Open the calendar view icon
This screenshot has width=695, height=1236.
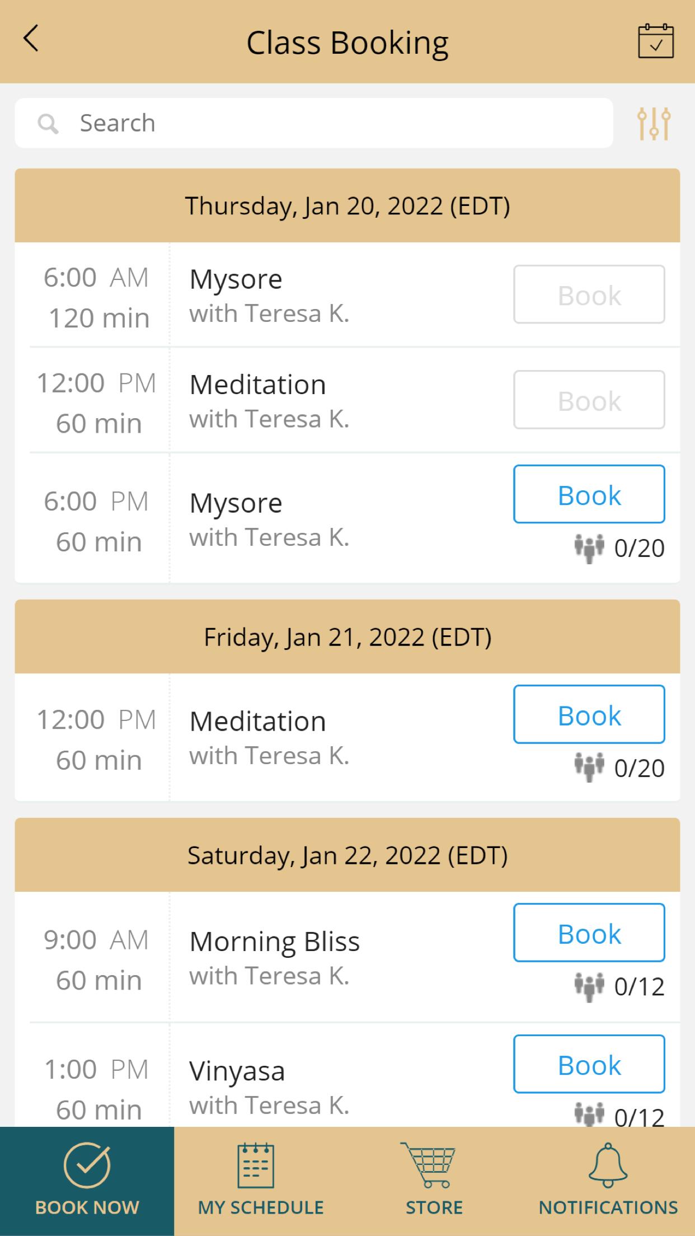[x=655, y=41]
